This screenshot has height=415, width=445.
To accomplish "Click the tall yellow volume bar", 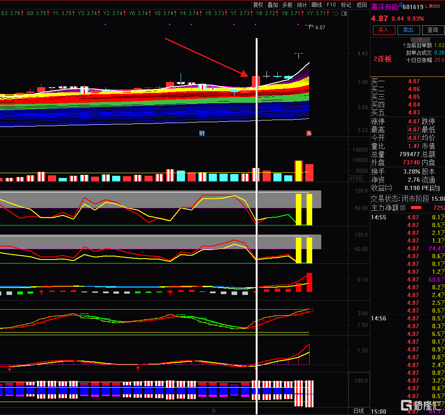I will click(x=298, y=171).
